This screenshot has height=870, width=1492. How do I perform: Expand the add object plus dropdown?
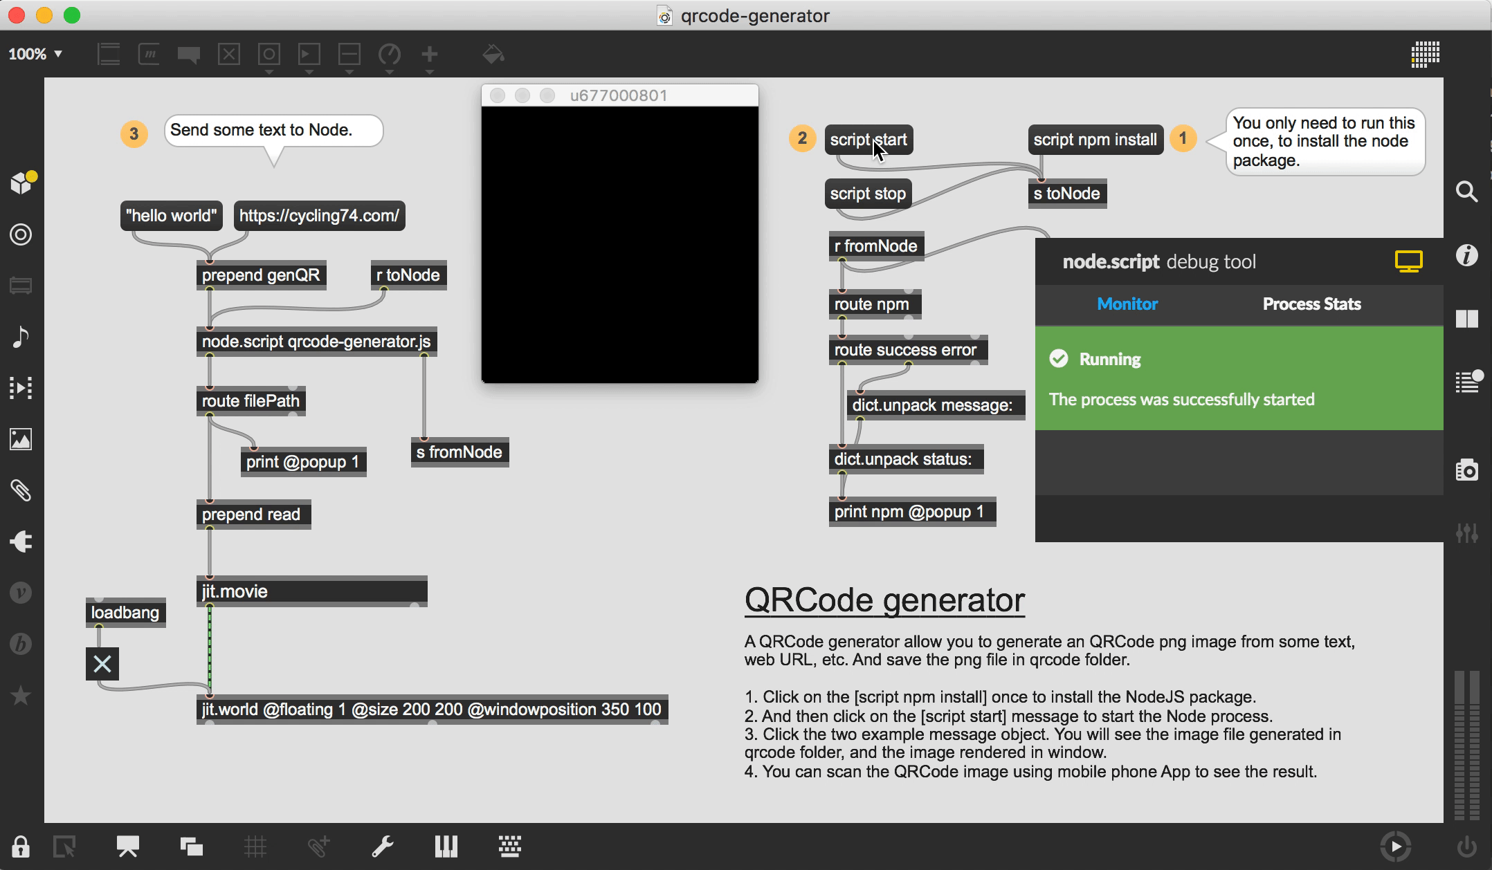point(430,57)
